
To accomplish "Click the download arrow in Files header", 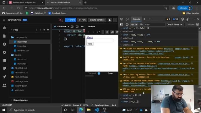I will click(x=37, y=30).
